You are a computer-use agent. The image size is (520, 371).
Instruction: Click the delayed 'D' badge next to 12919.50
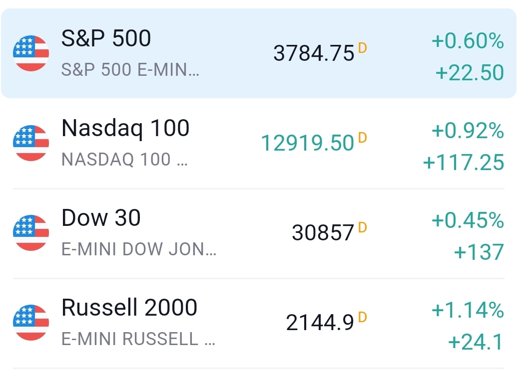363,138
